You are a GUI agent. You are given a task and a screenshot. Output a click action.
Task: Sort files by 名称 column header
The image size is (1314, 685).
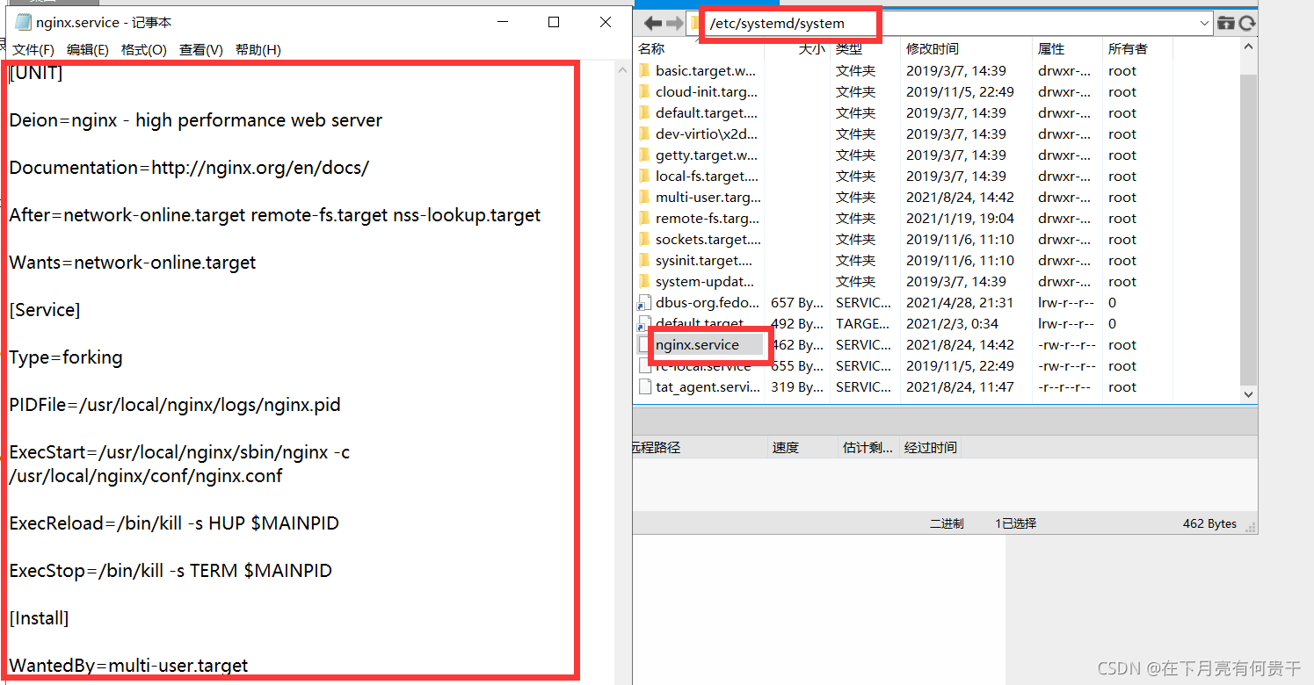click(651, 49)
